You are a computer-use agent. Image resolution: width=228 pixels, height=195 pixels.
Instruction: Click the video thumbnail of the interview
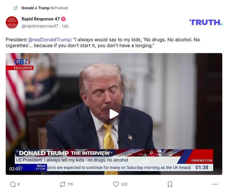click(114, 89)
